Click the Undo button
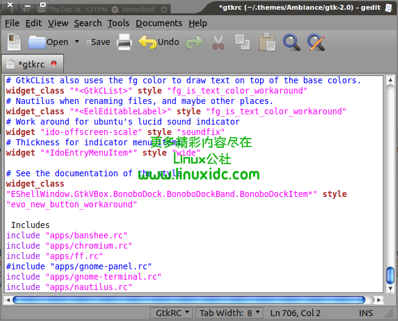 coord(159,42)
